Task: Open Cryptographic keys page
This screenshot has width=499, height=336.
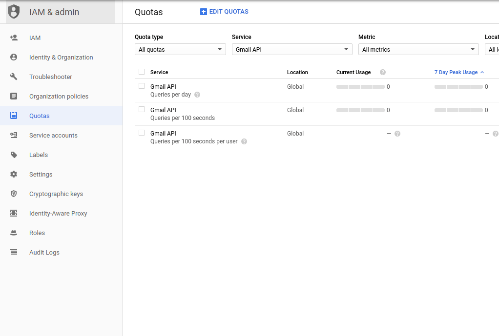Action: tap(61, 194)
